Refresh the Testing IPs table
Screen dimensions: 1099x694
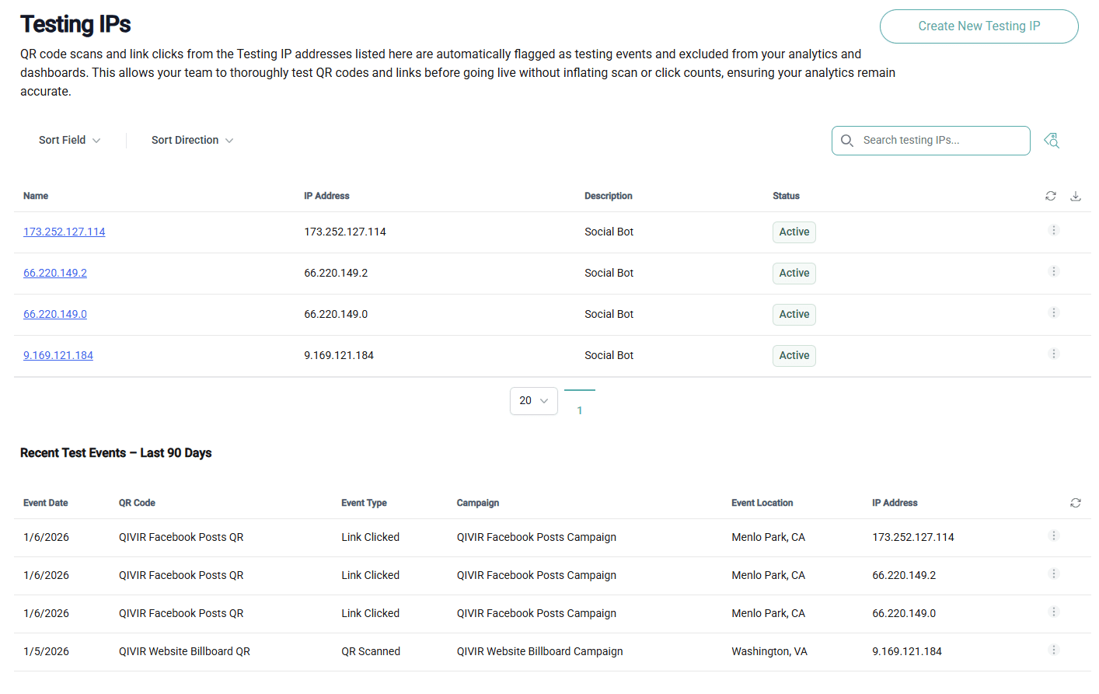tap(1050, 196)
